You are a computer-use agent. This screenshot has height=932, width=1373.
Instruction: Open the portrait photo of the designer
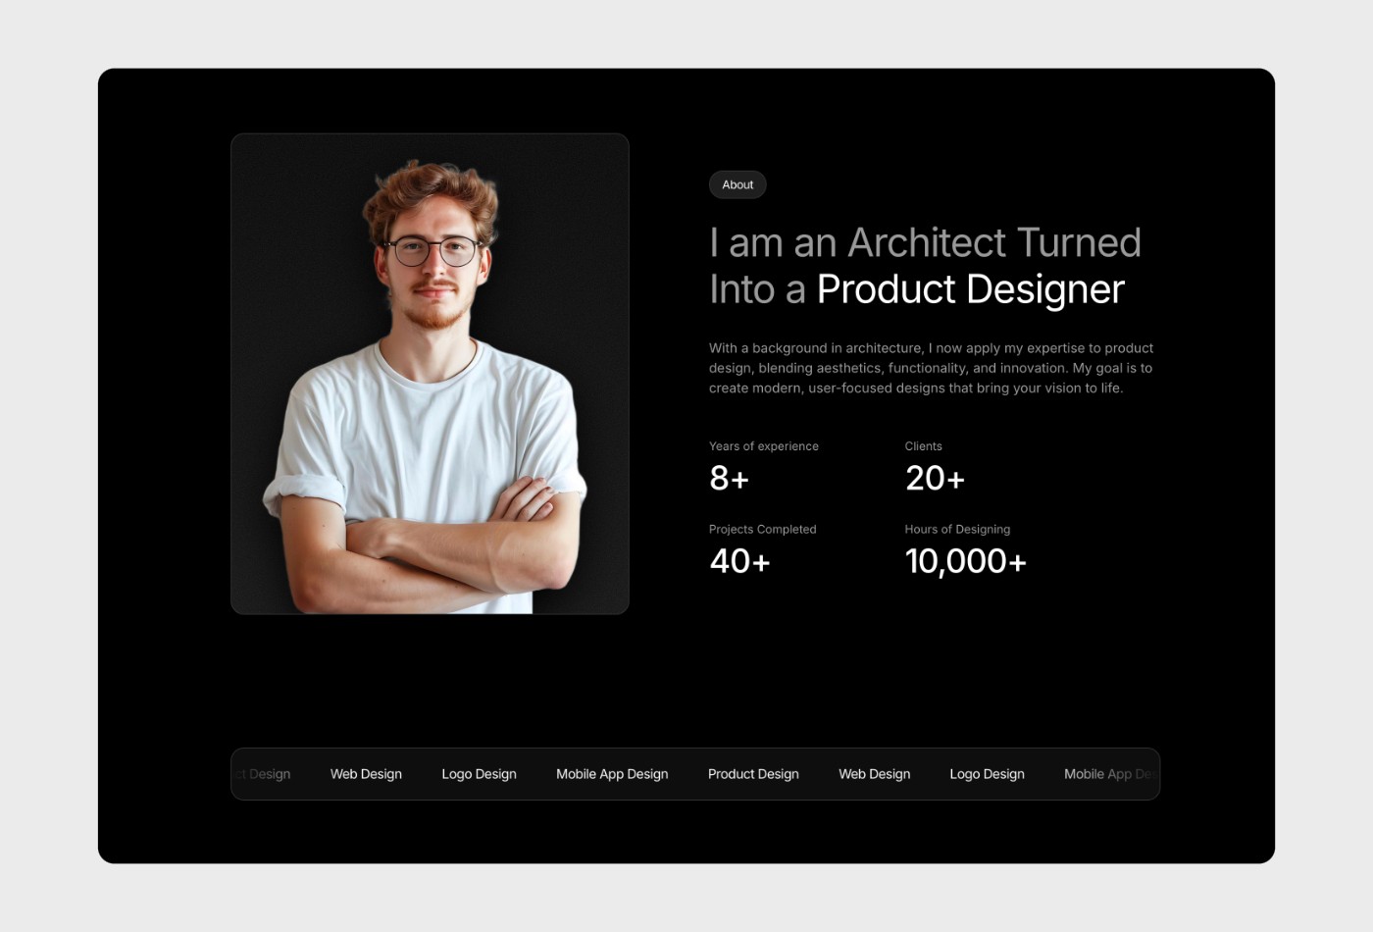point(430,374)
